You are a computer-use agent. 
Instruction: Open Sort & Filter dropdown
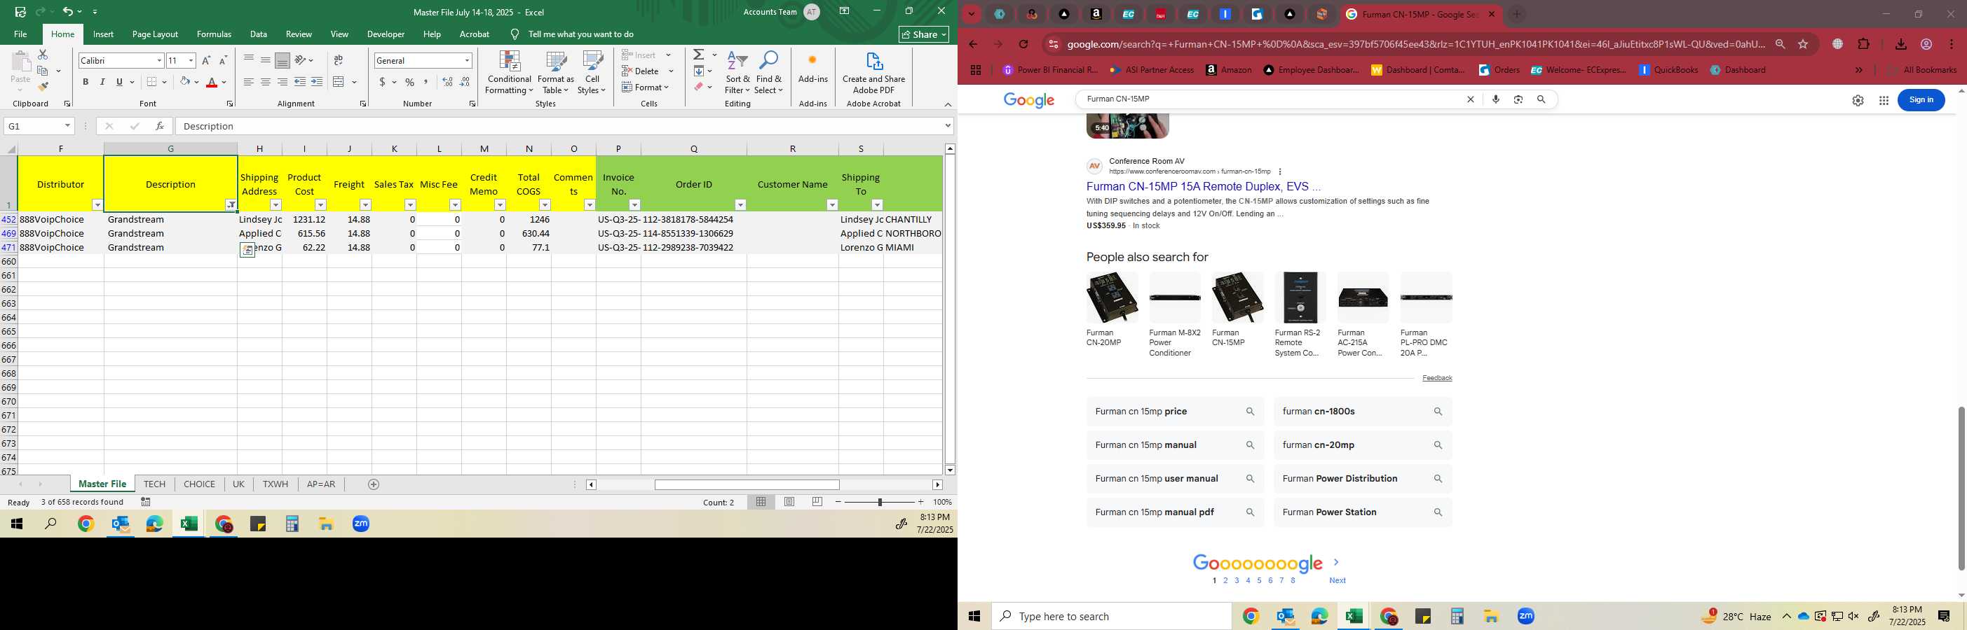pyautogui.click(x=737, y=73)
